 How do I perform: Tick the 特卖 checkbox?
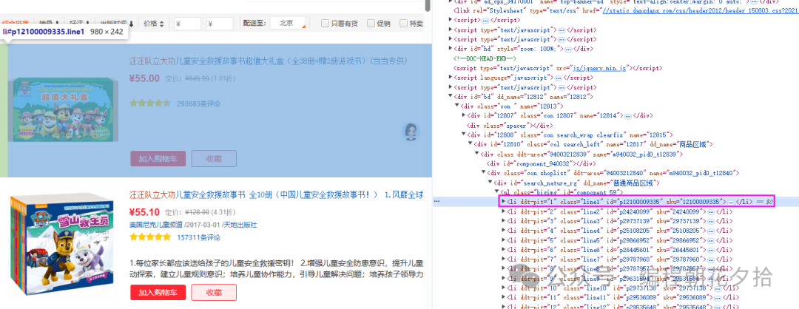(x=404, y=24)
